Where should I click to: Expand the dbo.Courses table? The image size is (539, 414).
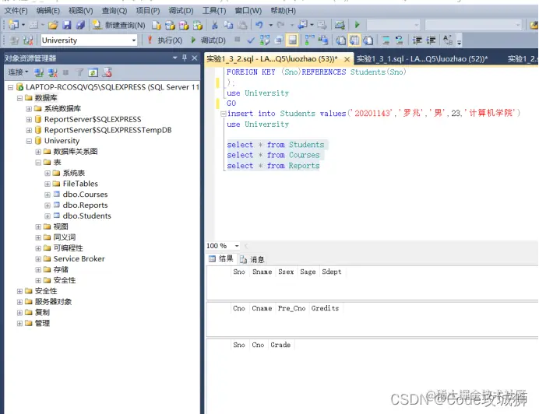48,195
